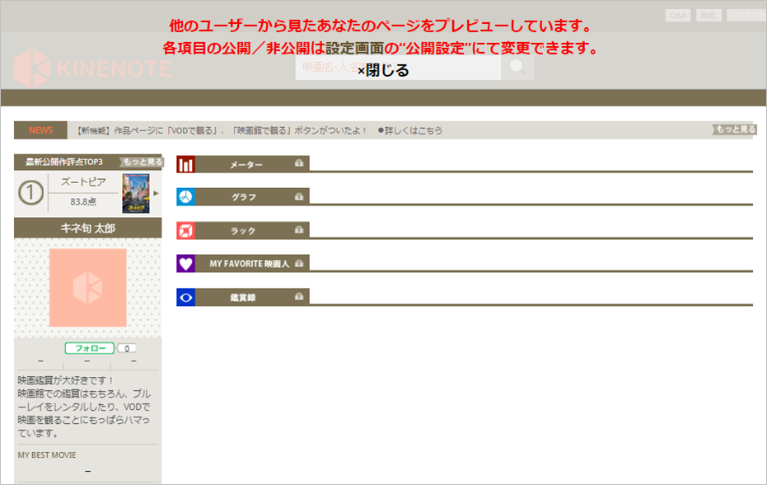Click the ズートピア movie poster thumbnail

pyautogui.click(x=134, y=194)
